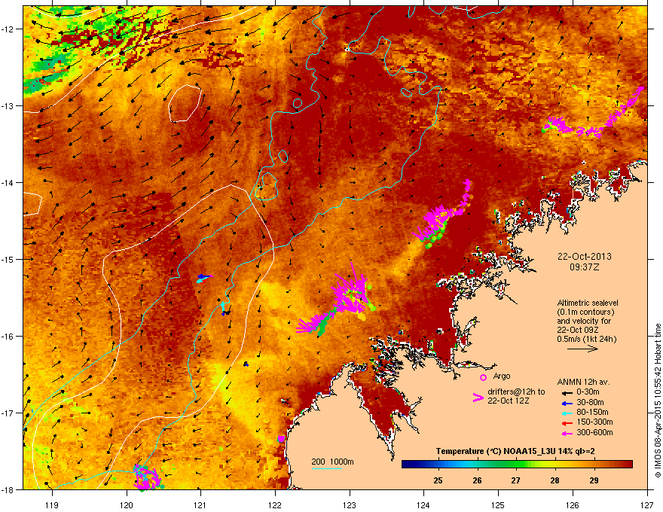Select the black 0-30m arrow legend icon

[x=567, y=392]
